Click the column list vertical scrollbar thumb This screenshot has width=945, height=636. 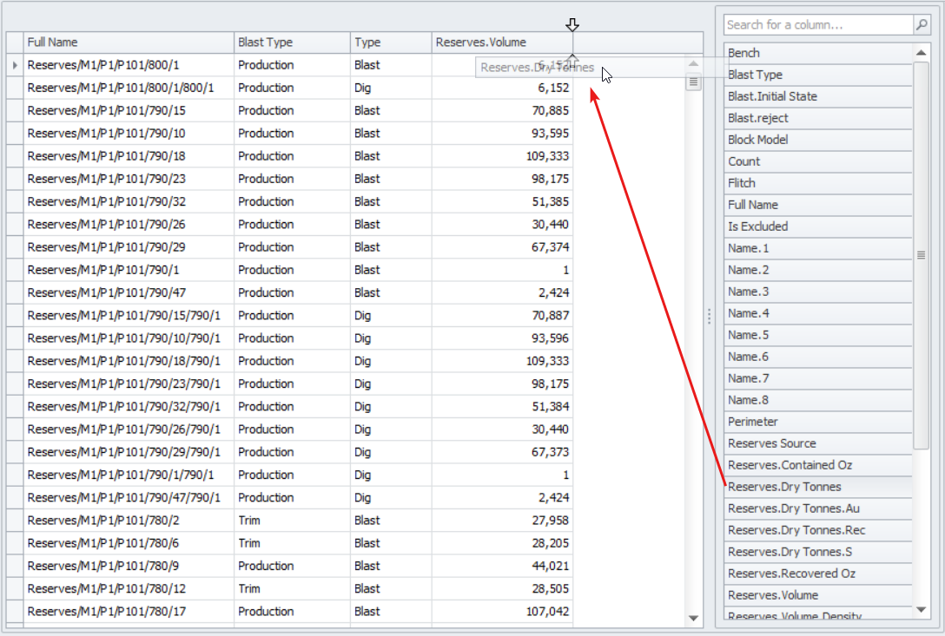coord(922,254)
